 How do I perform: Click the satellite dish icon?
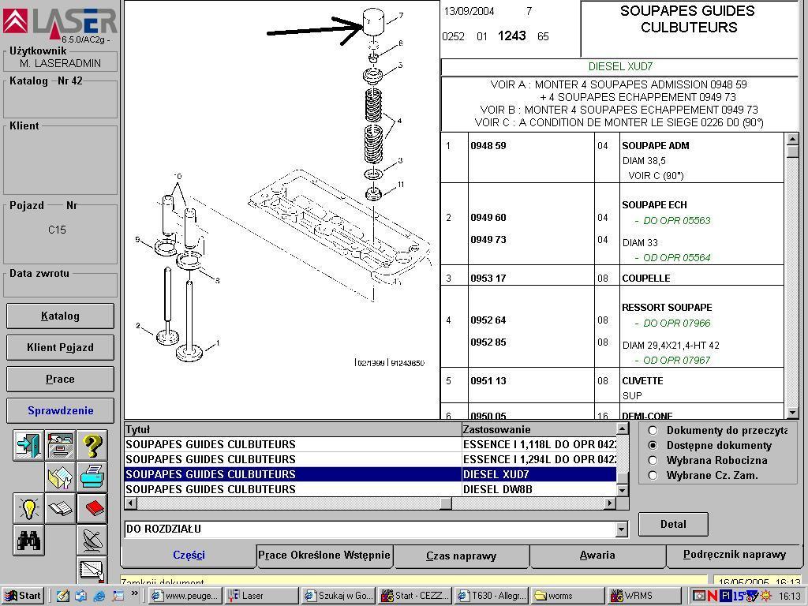(92, 540)
